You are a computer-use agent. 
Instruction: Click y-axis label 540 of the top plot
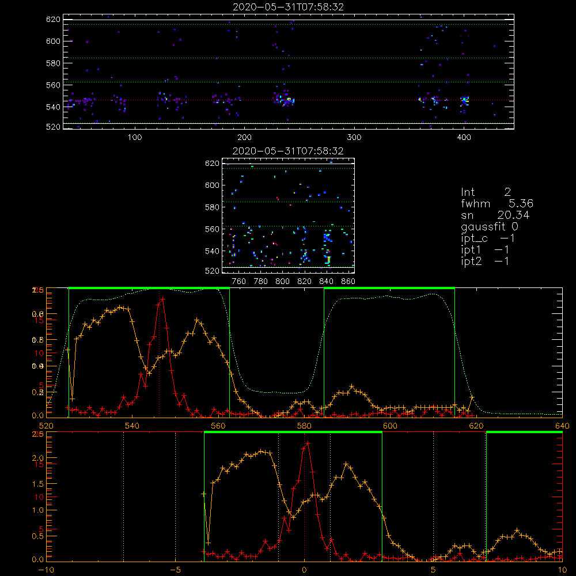pos(53,107)
